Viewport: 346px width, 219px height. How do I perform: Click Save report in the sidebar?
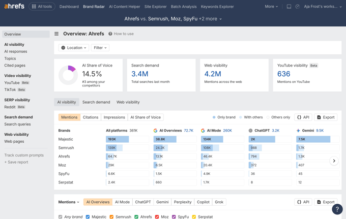pos(16,162)
